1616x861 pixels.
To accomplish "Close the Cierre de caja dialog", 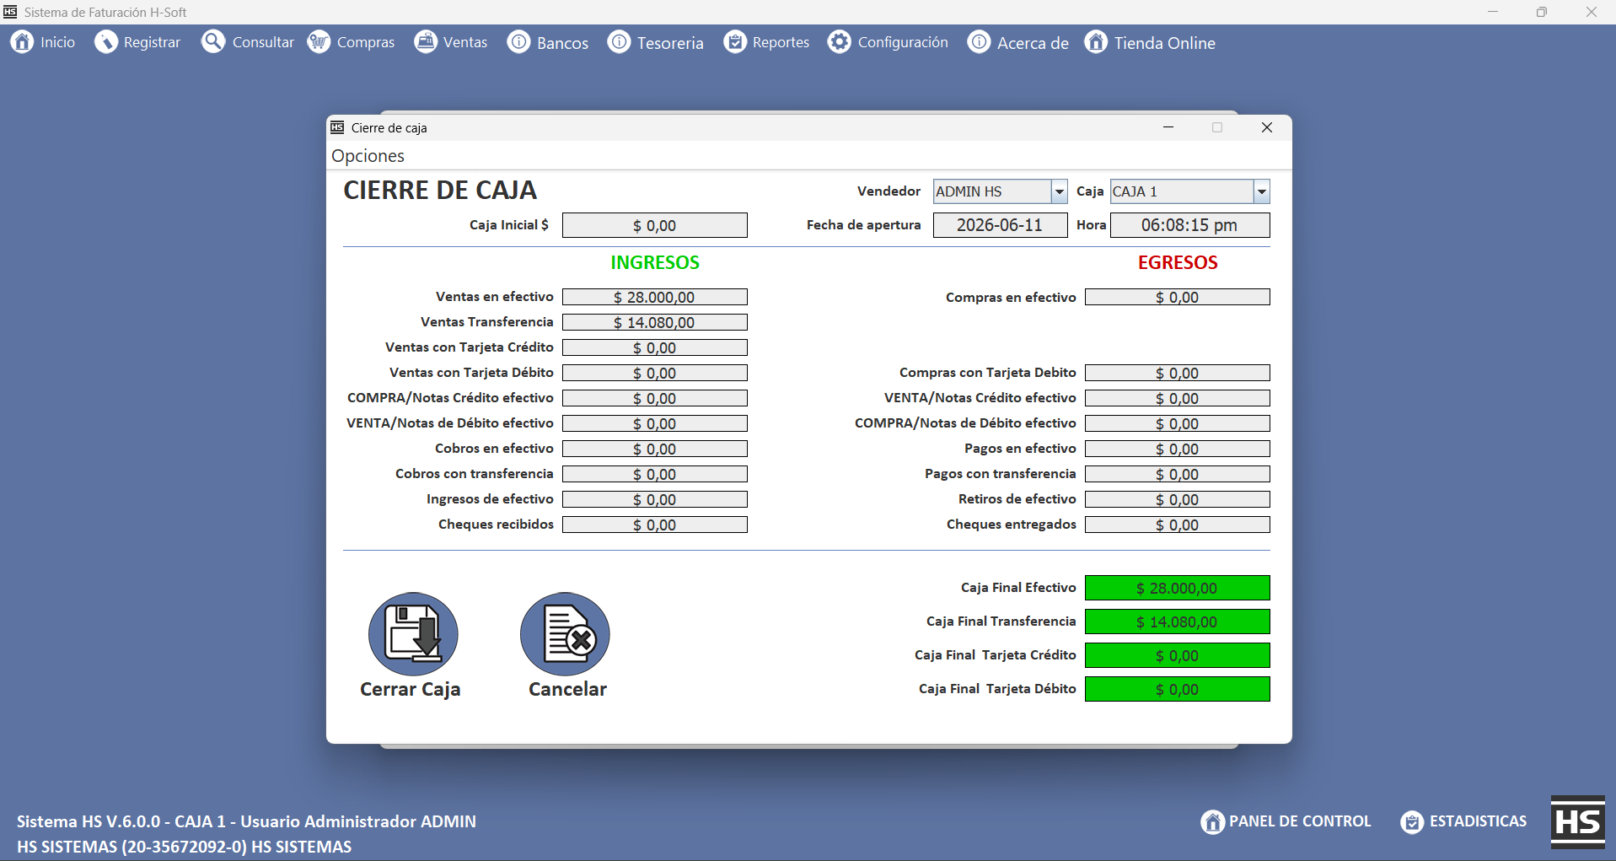I will tap(1266, 127).
